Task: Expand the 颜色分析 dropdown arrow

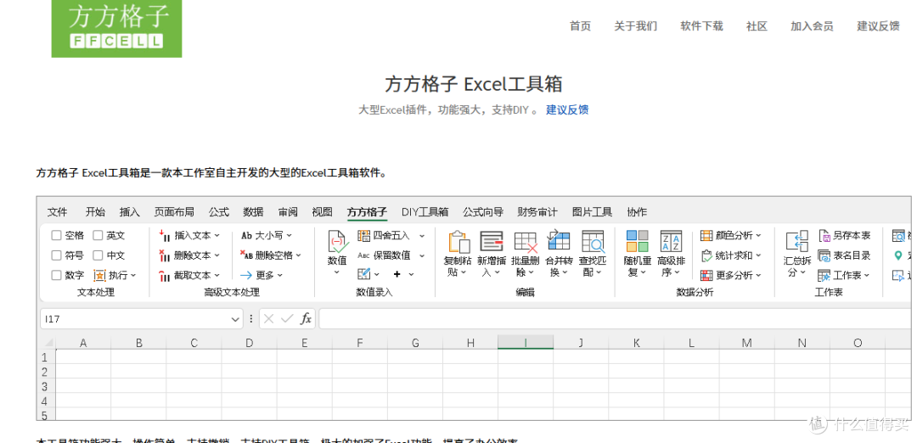Action: (758, 236)
